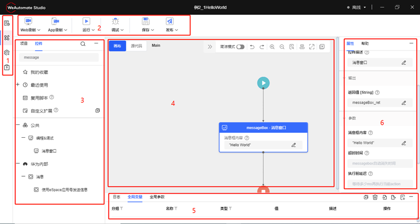Click the start play node on the canvas
The image size is (420, 224).
(x=263, y=83)
